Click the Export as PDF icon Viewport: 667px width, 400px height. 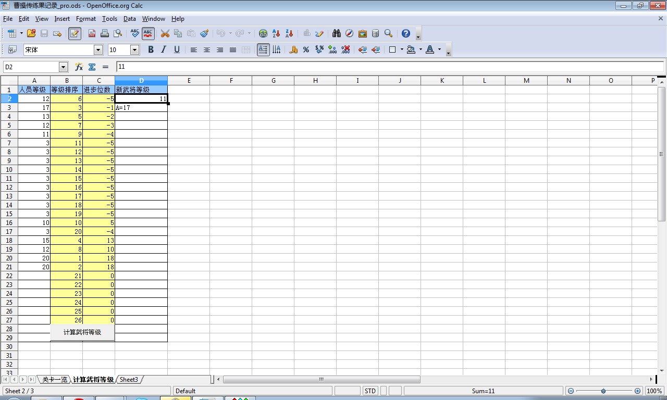pos(92,33)
